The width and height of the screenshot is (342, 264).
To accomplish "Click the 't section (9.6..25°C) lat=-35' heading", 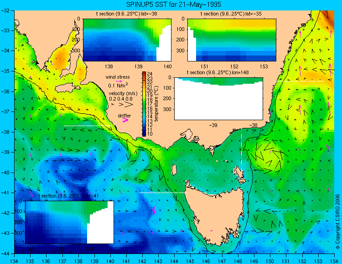I will [231, 14].
